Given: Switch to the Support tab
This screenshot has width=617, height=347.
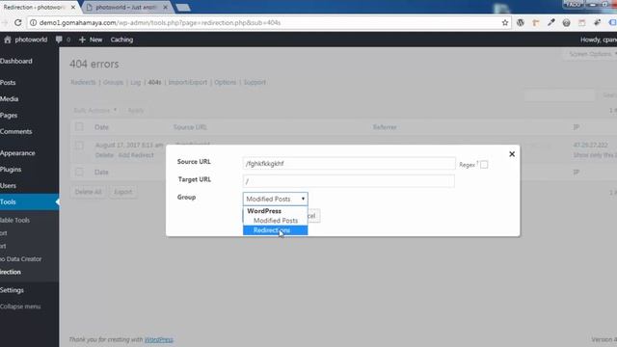Looking at the screenshot, I should point(255,82).
